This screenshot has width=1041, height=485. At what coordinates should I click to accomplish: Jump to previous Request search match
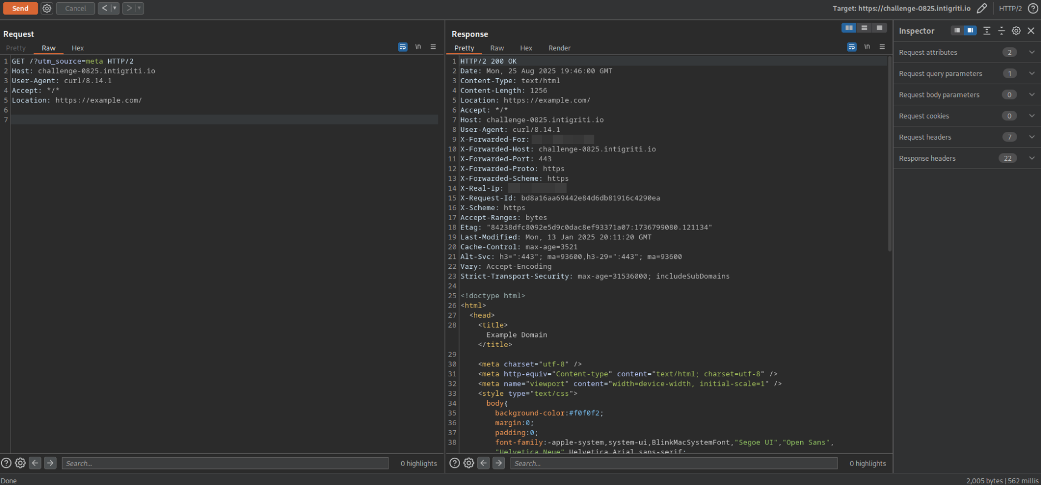(35, 463)
